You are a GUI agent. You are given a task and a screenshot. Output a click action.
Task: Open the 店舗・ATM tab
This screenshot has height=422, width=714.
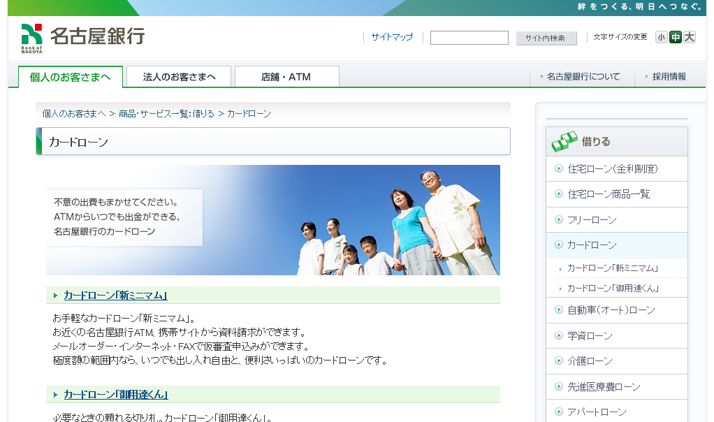point(287,76)
